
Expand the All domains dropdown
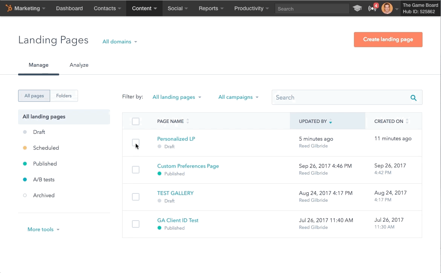coord(120,42)
